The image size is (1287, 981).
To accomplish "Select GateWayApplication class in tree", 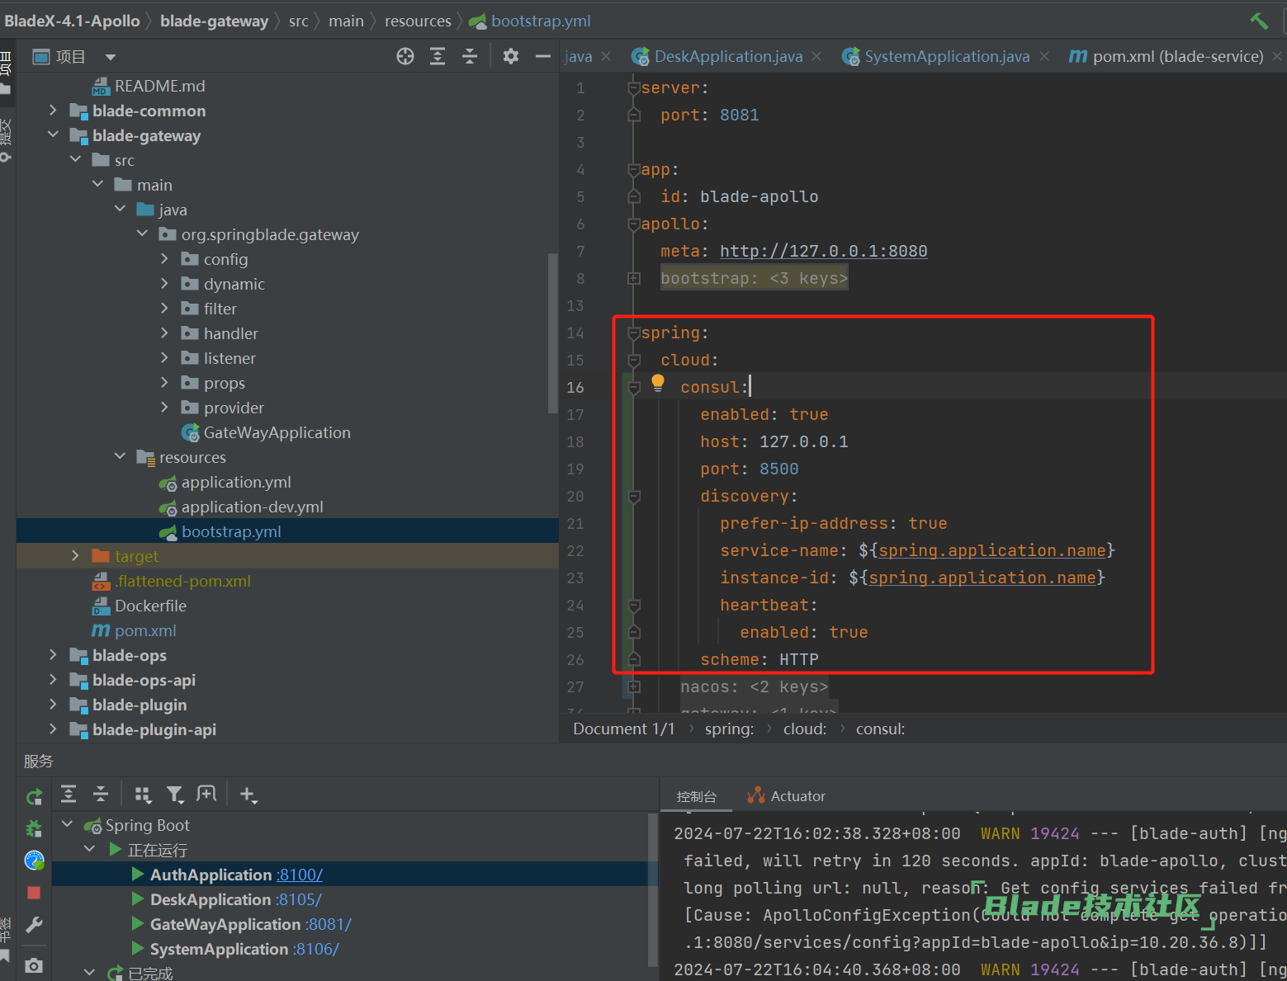I will [x=277, y=432].
